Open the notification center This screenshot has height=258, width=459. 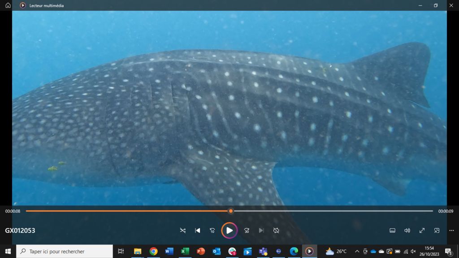pos(448,251)
